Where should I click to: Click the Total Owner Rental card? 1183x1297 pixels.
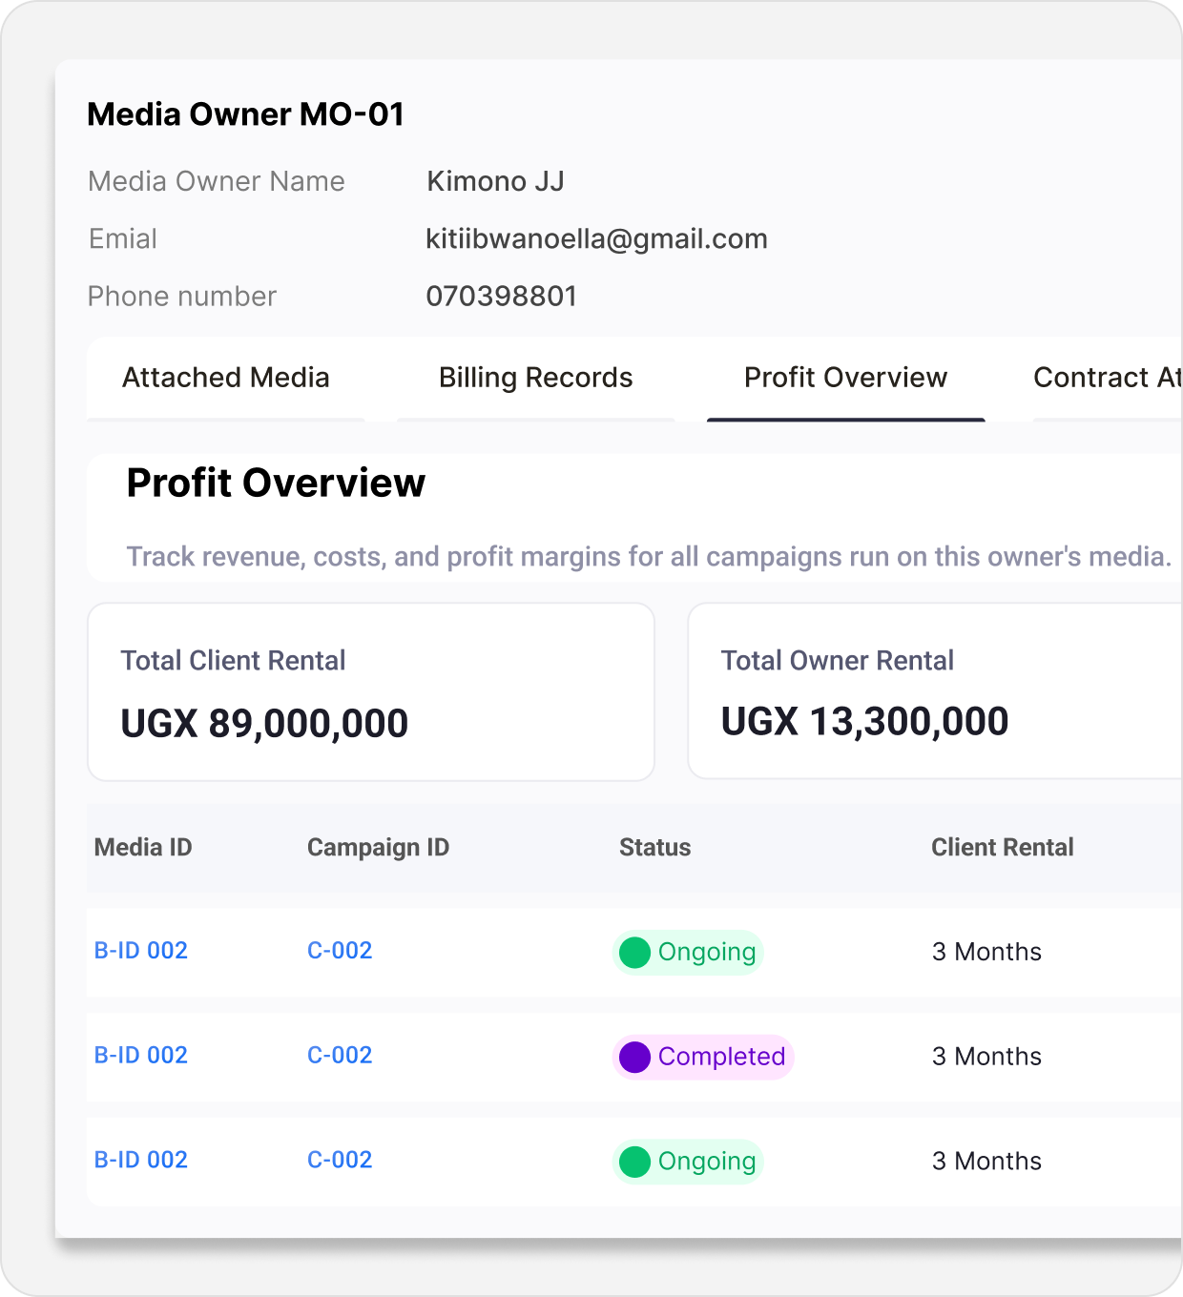pyautogui.click(x=935, y=691)
